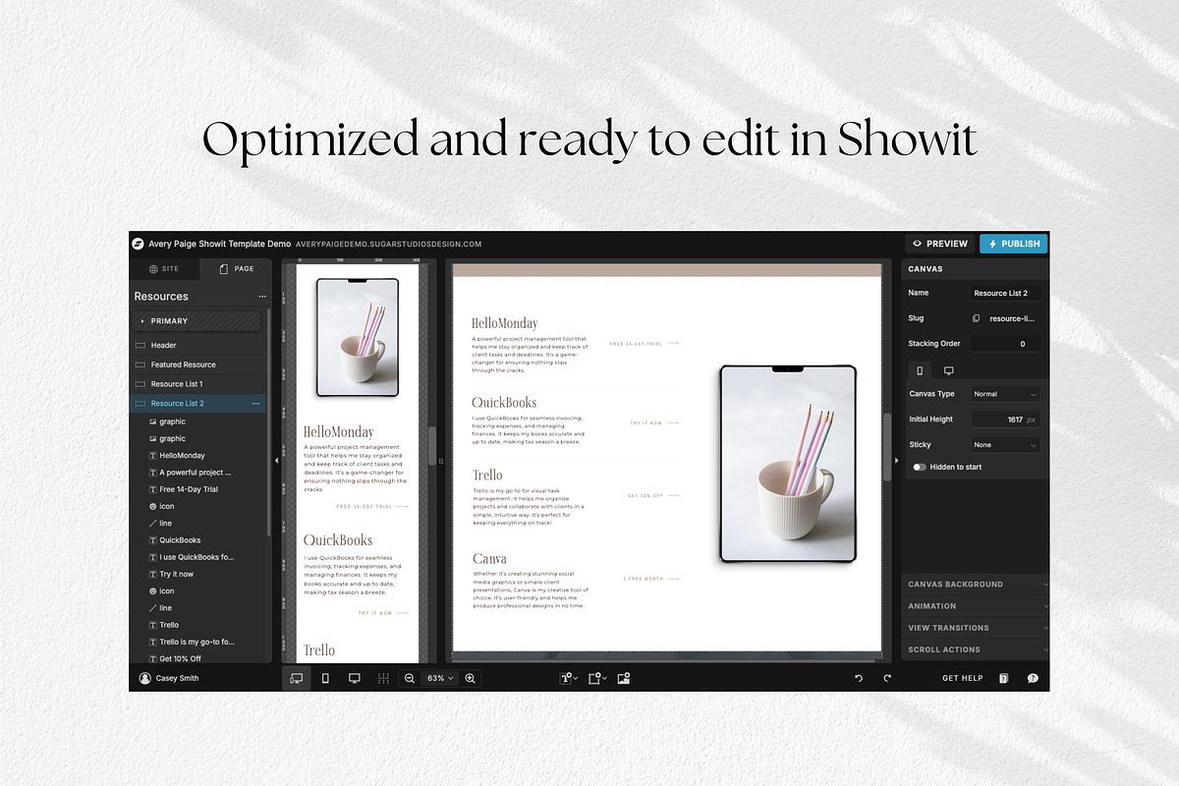Click Try It Now link in mobile preview

pyautogui.click(x=375, y=613)
